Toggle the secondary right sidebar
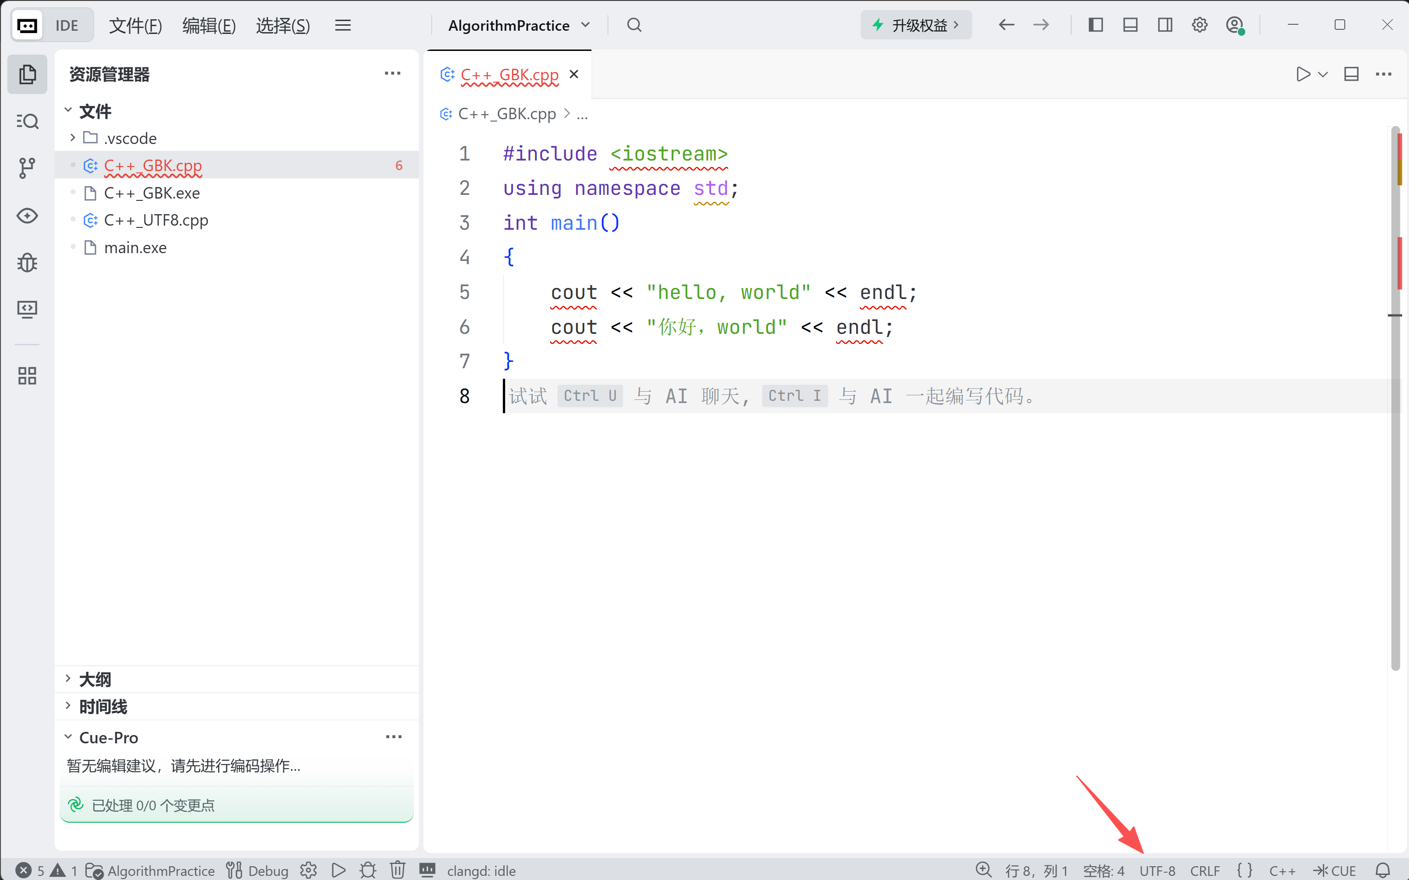 coord(1165,25)
